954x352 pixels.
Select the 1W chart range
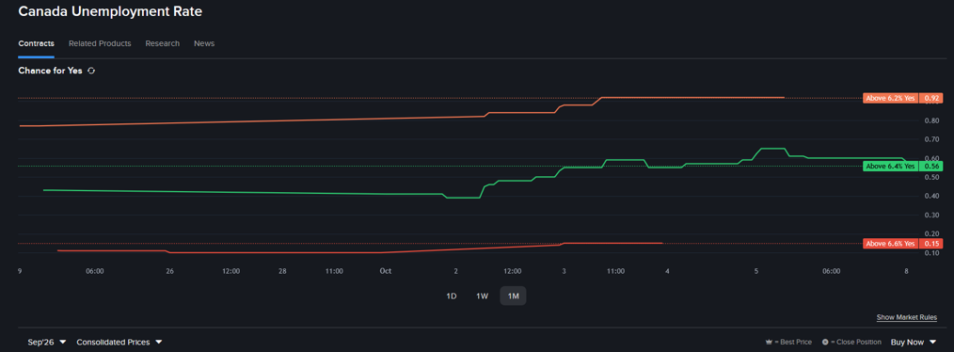pos(482,296)
